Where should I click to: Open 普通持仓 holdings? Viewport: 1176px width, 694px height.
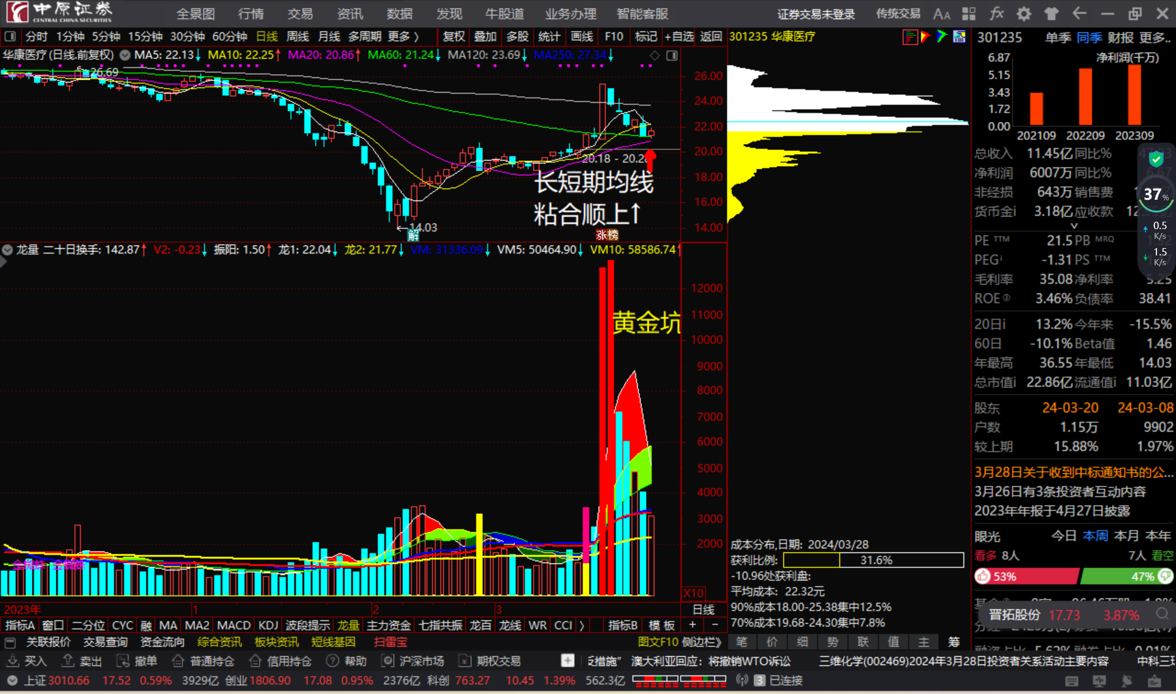tap(203, 662)
